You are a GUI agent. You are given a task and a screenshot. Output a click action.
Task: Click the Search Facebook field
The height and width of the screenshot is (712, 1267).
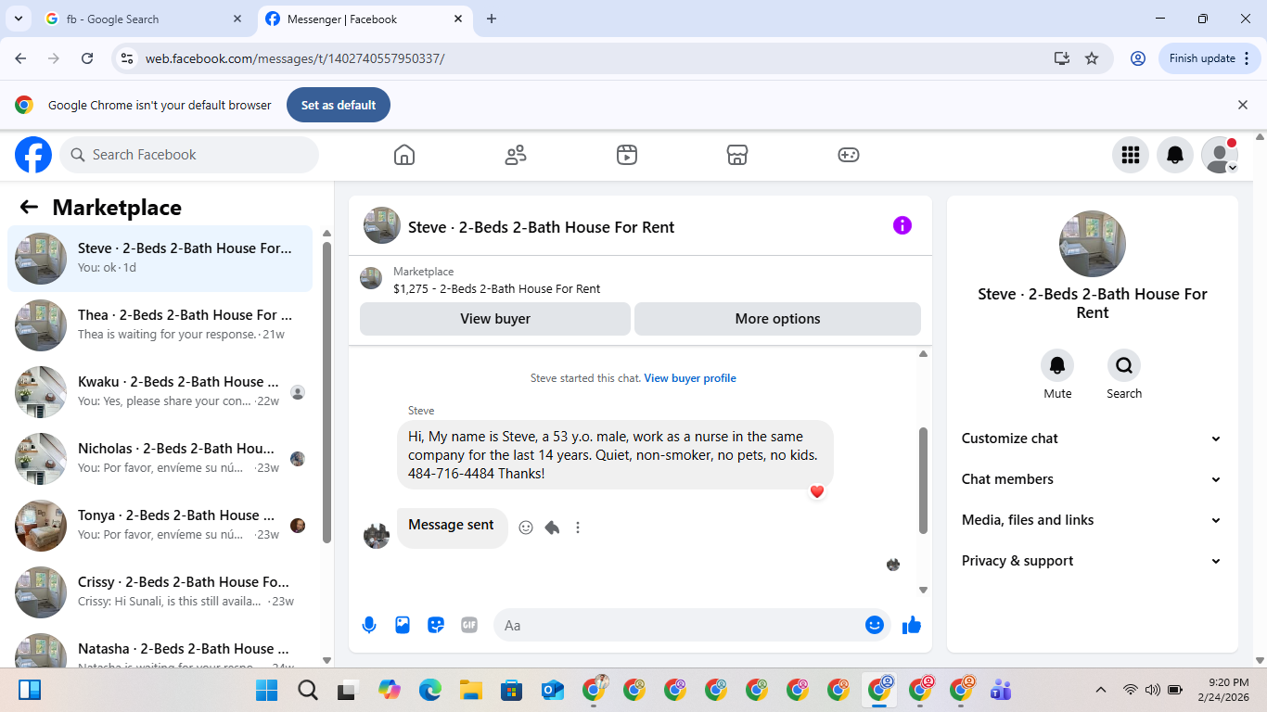(189, 155)
